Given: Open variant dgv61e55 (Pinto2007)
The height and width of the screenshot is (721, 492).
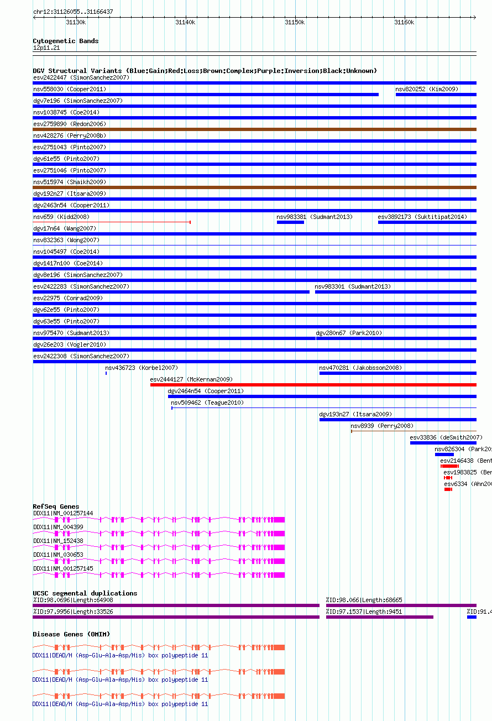Looking at the screenshot, I should coord(66,159).
